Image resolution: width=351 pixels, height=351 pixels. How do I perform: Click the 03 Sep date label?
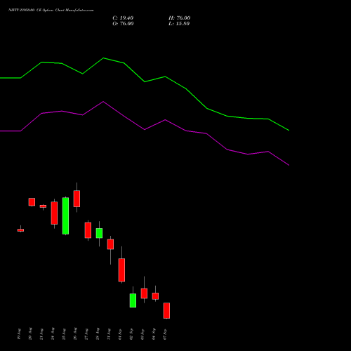click(x=143, y=334)
